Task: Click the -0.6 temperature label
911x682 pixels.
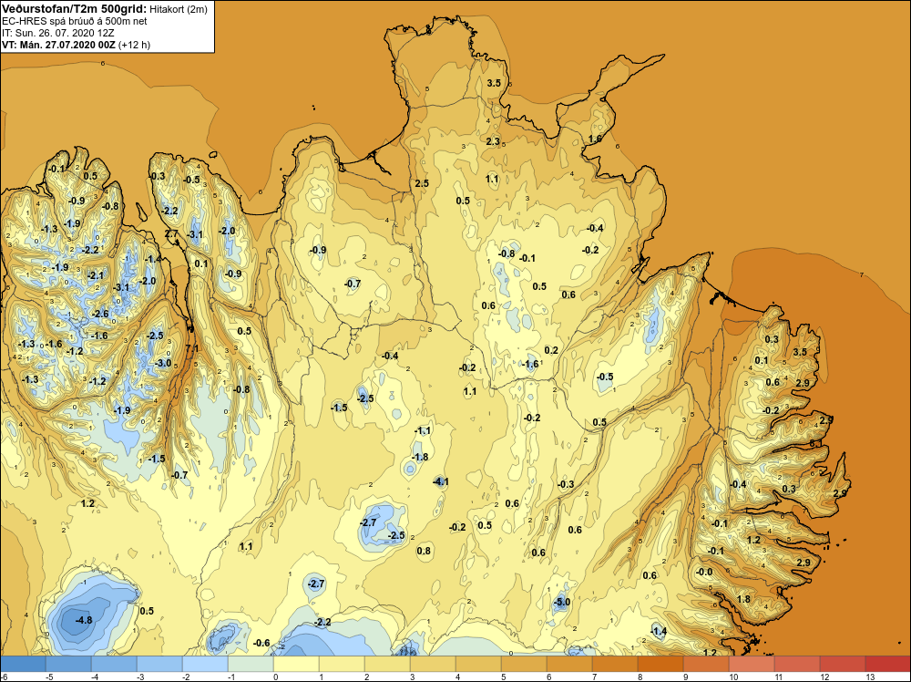Action: 262,643
